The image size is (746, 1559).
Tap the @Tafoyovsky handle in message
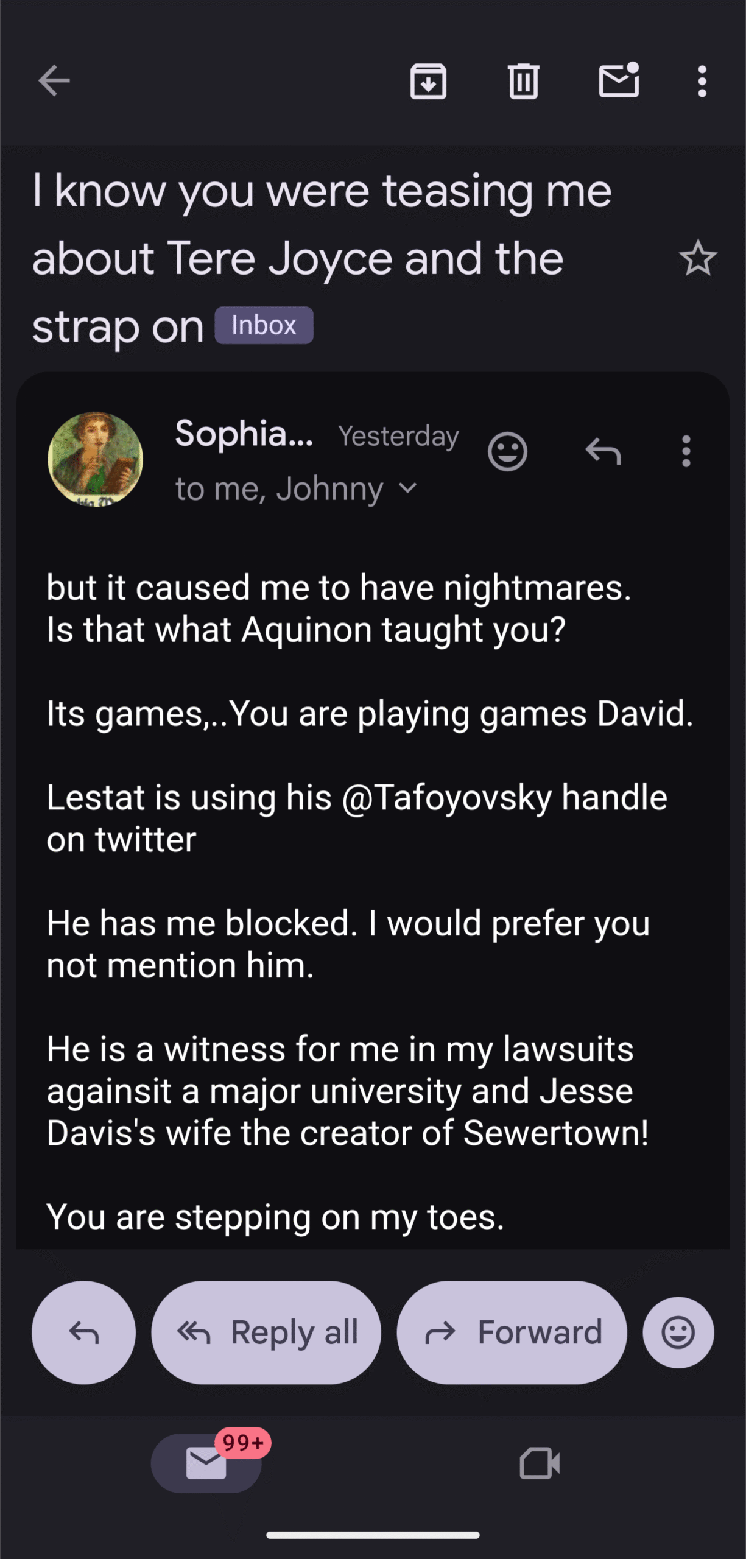click(446, 798)
